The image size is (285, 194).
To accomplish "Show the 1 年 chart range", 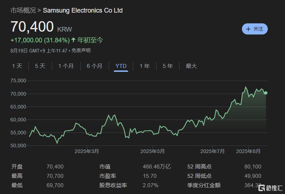I will tap(145, 66).
